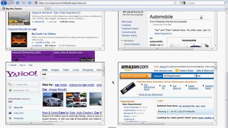
Task: Open the browser home page icon
Action: point(30,3)
